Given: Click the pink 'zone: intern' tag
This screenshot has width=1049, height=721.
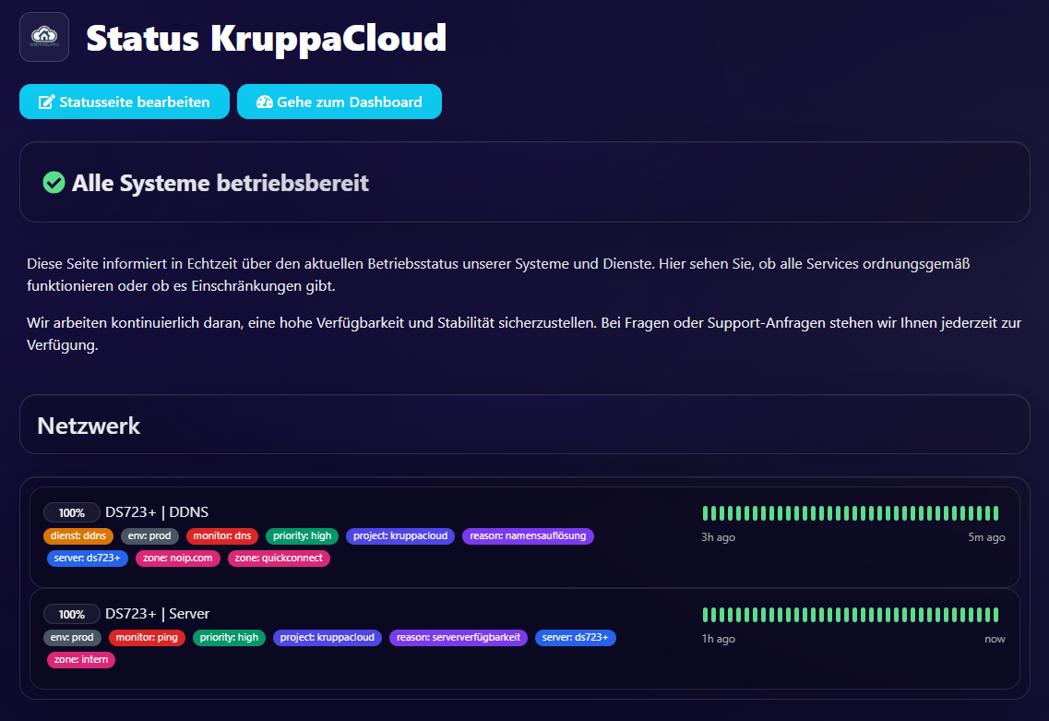Looking at the screenshot, I should [79, 659].
